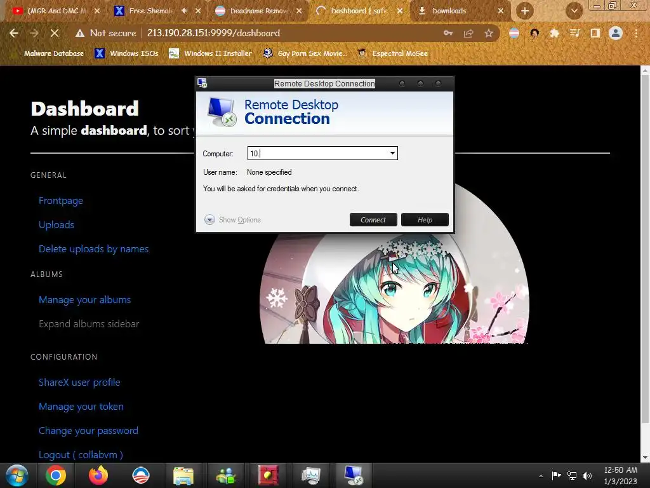Open the Espectral McGee bookmark

pyautogui.click(x=392, y=53)
